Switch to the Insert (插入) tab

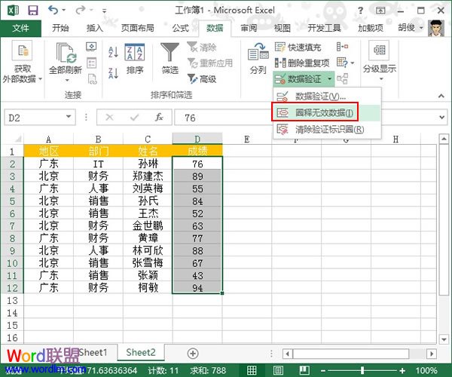coord(95,28)
